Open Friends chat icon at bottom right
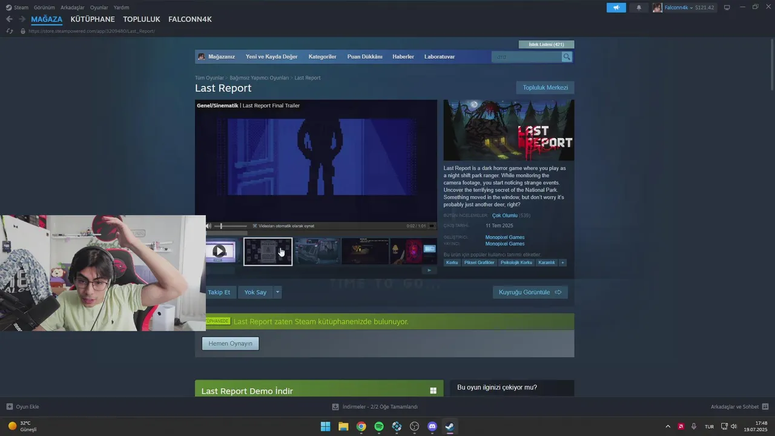Image resolution: width=775 pixels, height=436 pixels. pos(765,407)
